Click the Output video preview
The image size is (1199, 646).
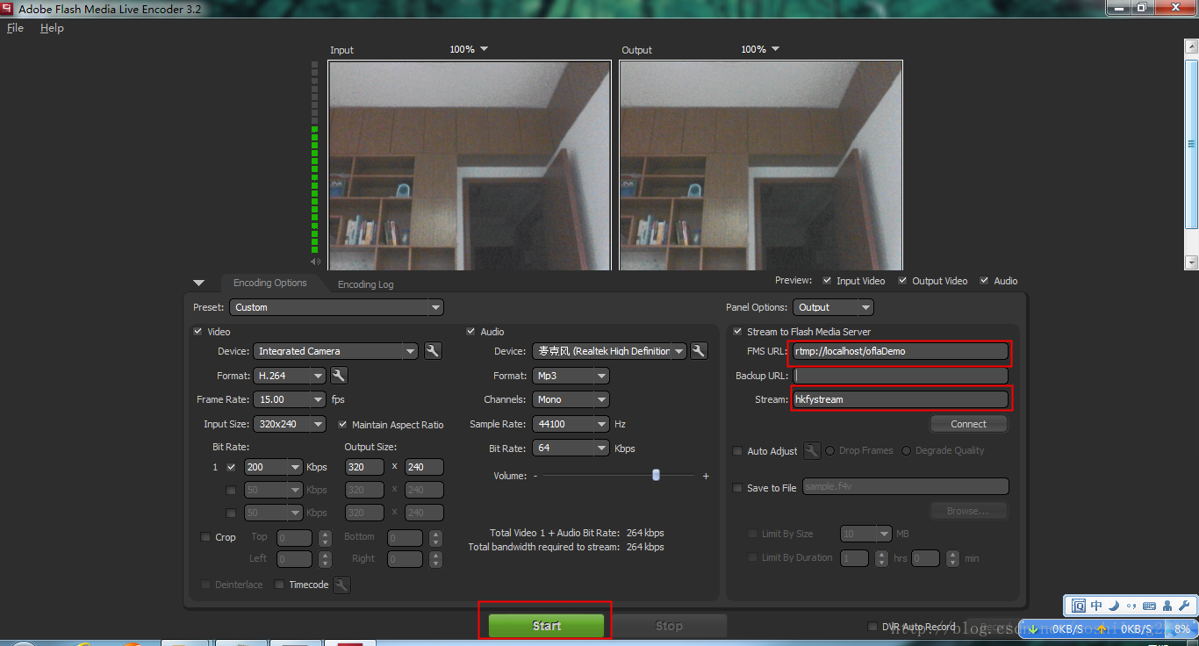(761, 165)
